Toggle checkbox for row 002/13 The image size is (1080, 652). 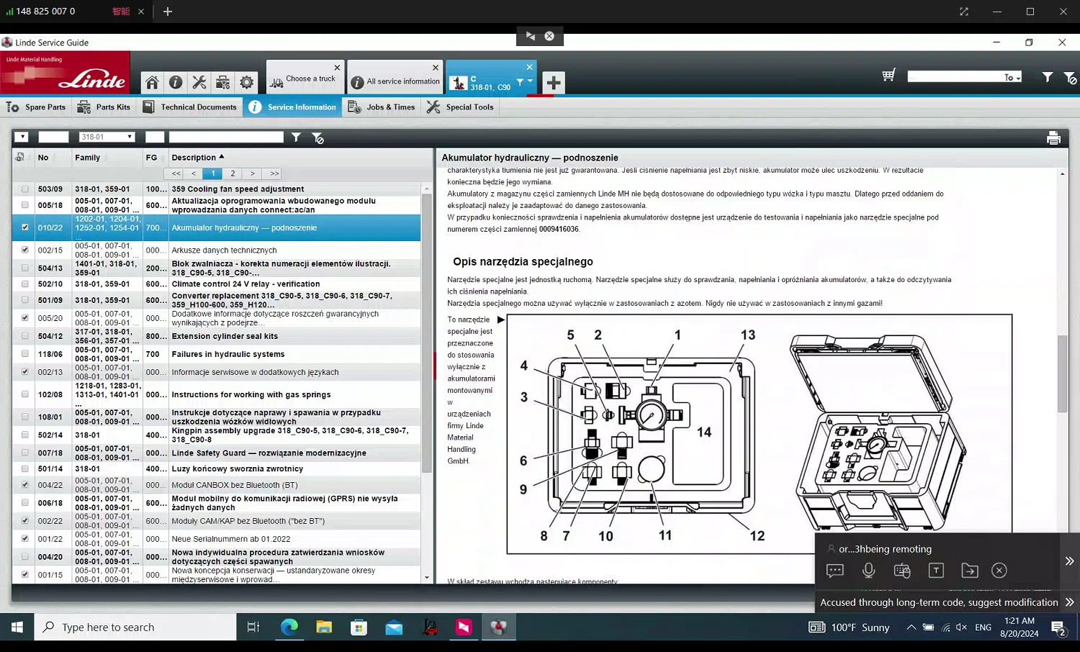25,372
